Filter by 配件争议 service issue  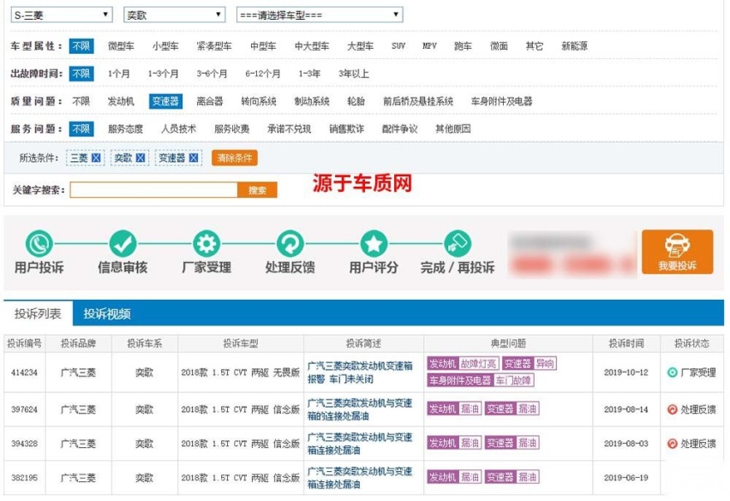click(399, 128)
